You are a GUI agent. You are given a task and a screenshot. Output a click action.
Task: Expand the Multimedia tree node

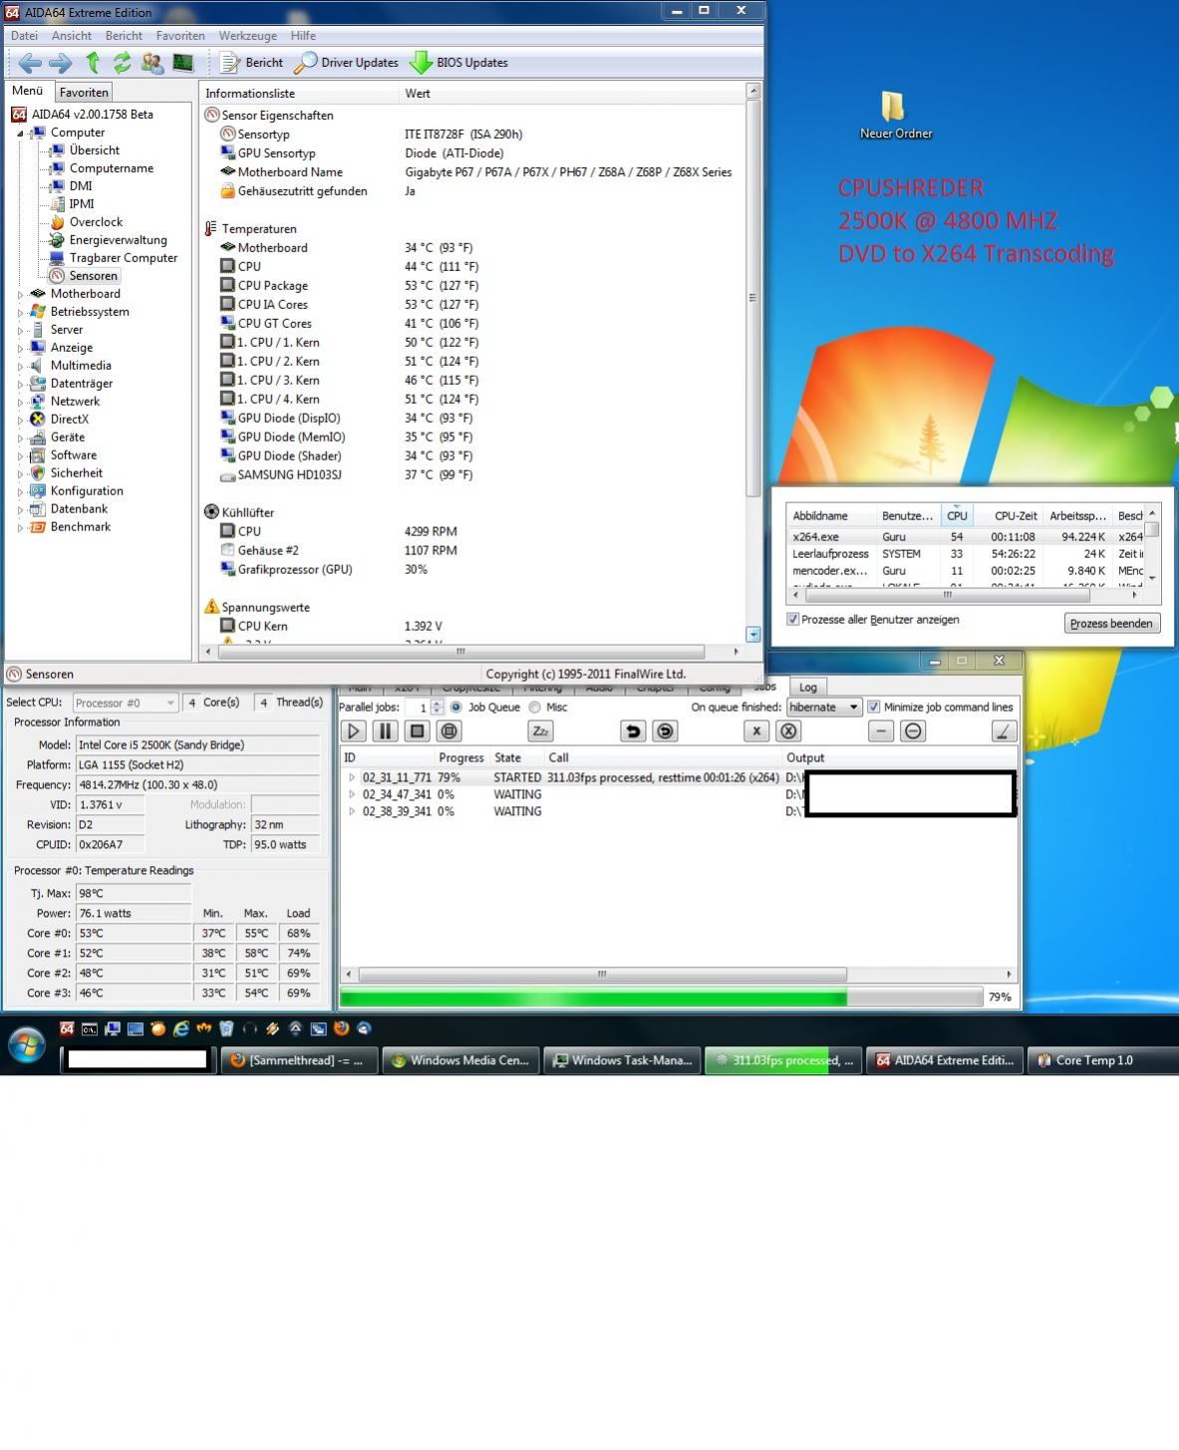tap(20, 366)
